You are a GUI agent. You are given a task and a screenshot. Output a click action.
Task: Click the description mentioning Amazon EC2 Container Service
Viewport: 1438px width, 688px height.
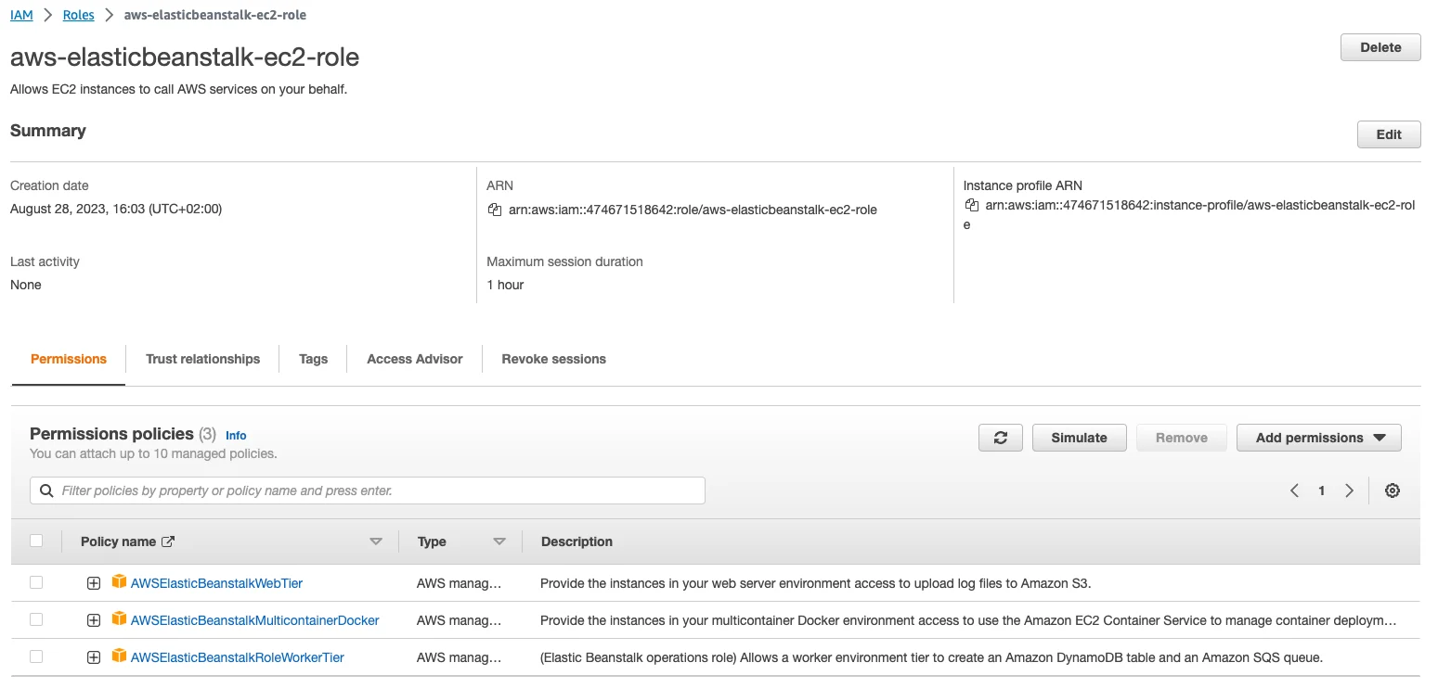pyautogui.click(x=968, y=620)
